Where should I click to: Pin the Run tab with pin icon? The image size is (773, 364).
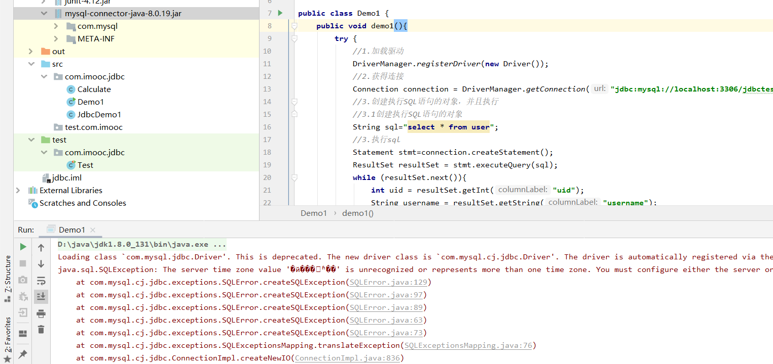pos(23,354)
